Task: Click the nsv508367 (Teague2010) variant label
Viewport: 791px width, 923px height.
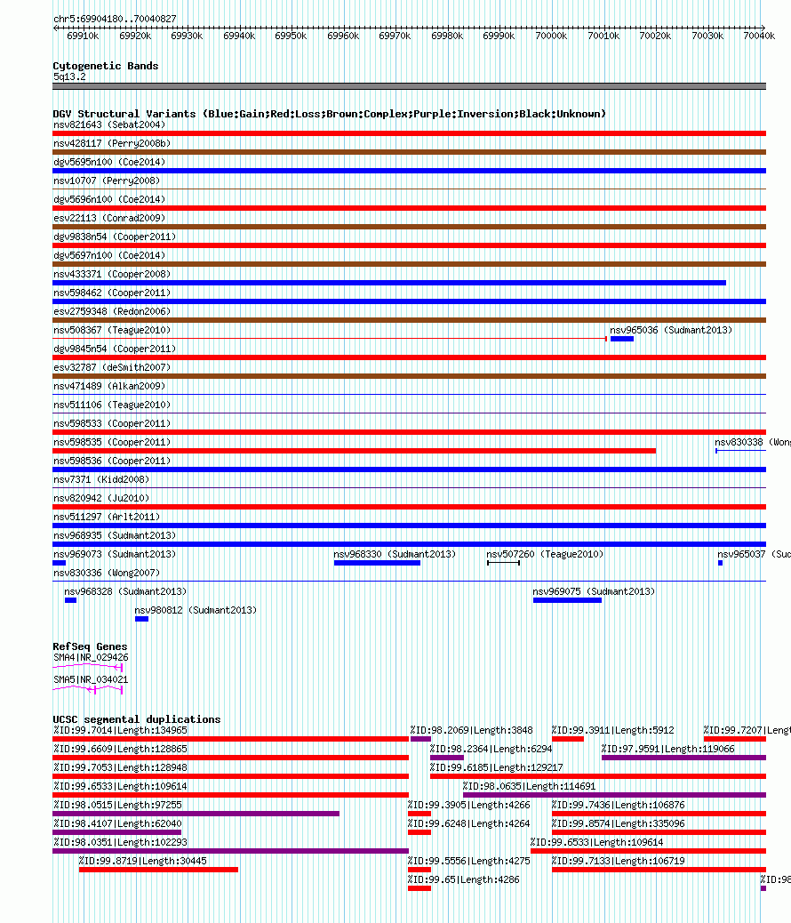Action: [x=112, y=330]
